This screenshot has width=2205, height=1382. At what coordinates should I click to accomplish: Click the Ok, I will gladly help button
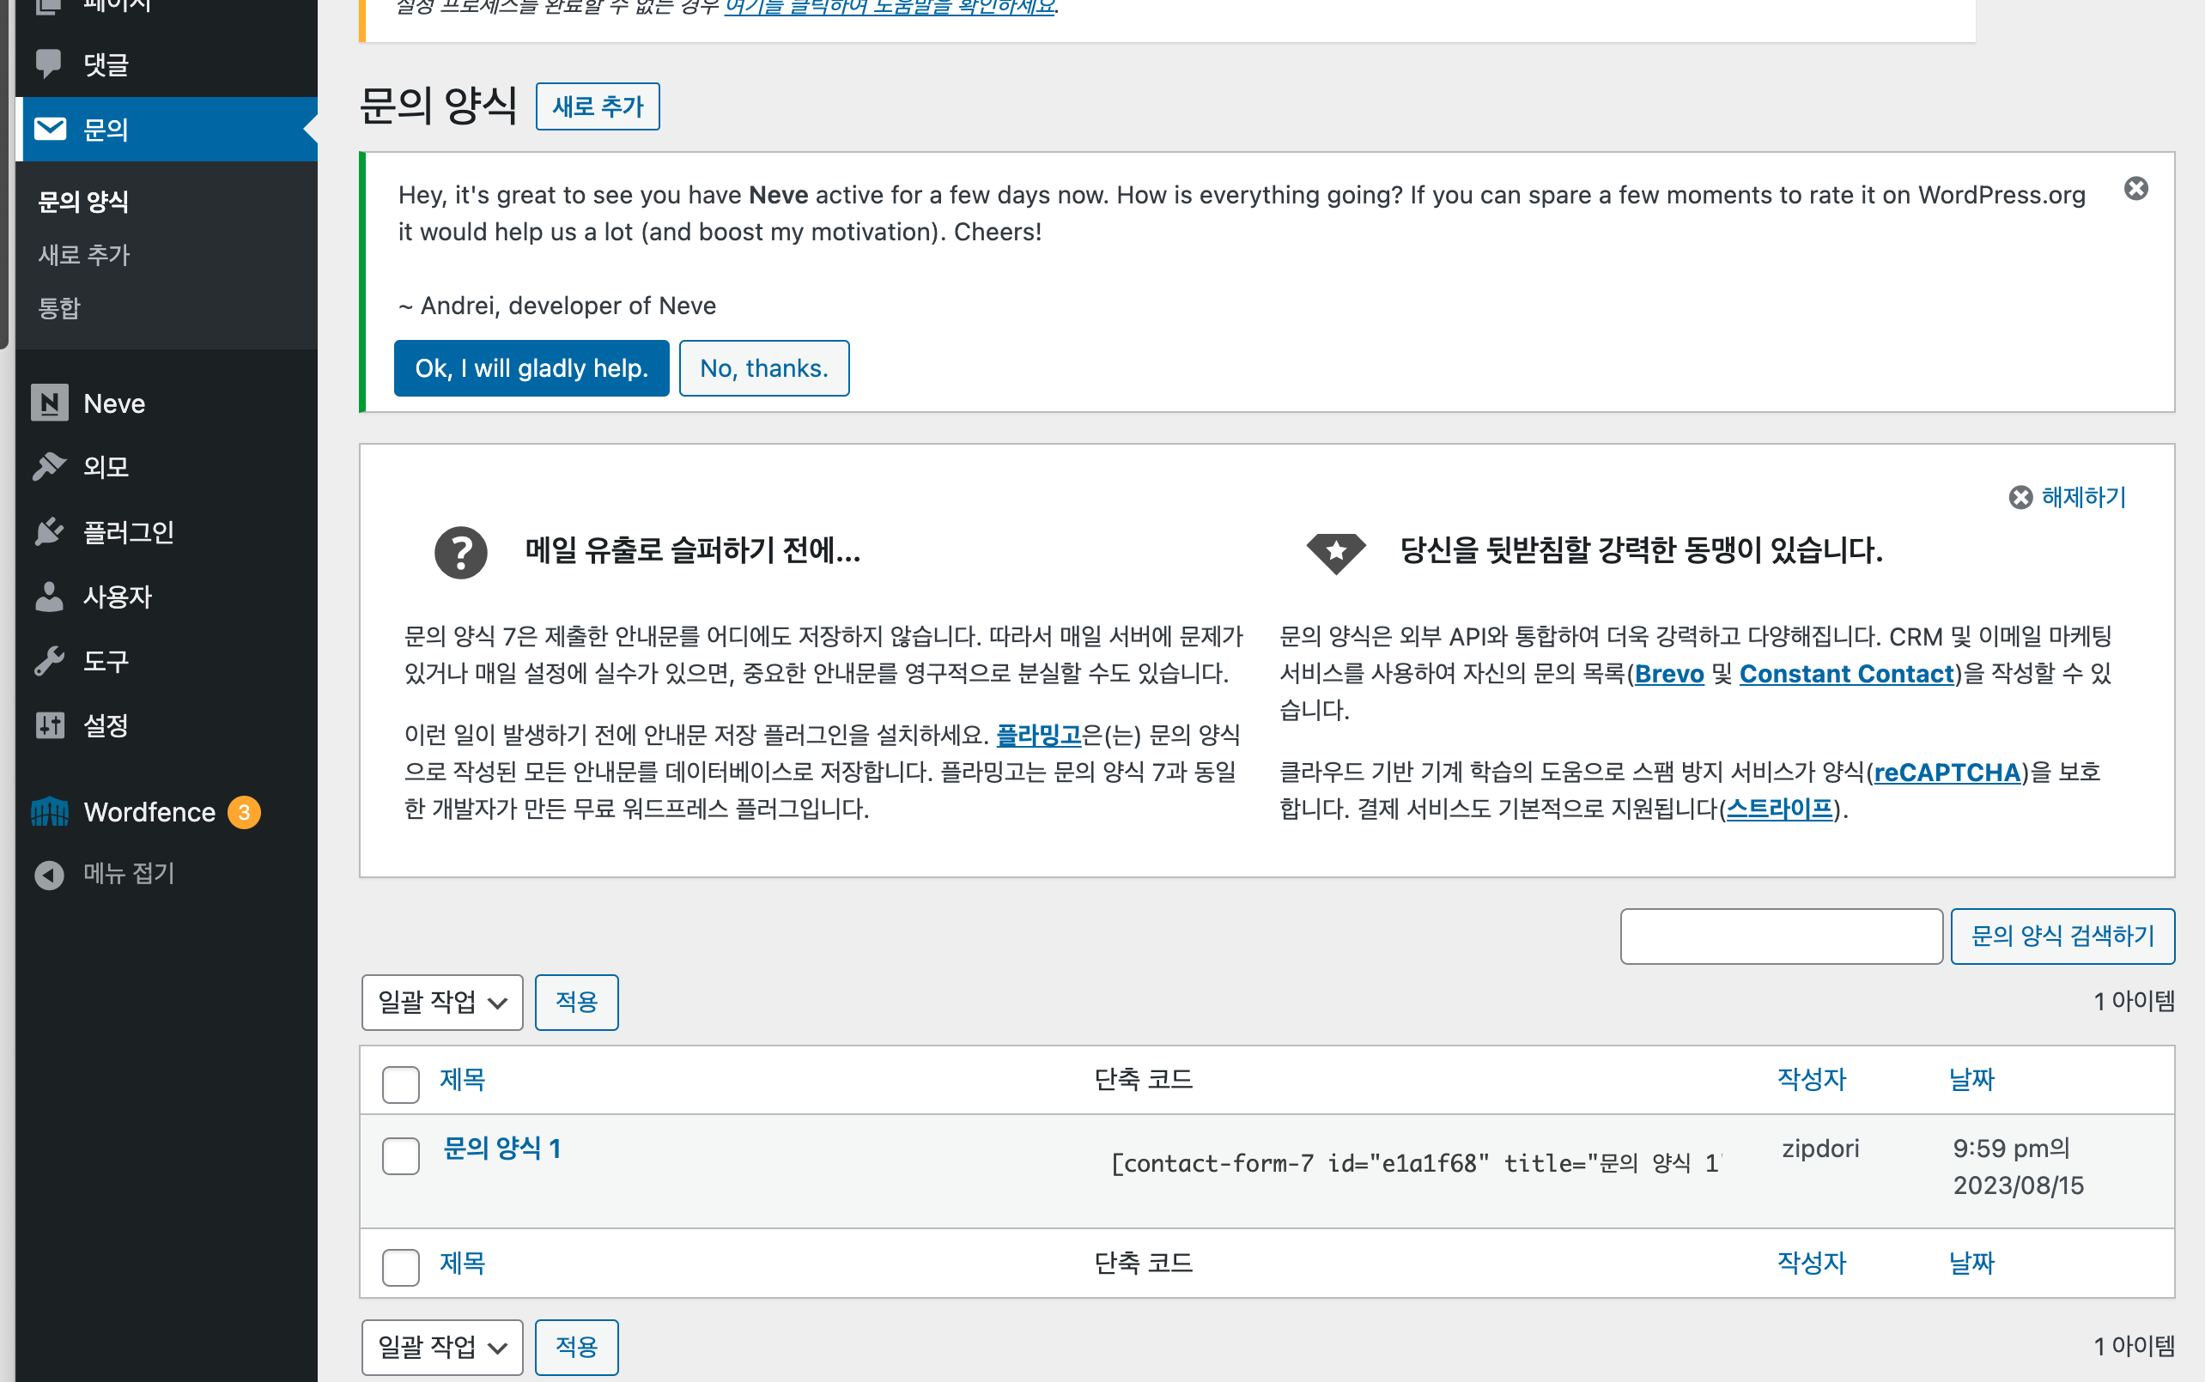[x=532, y=368]
